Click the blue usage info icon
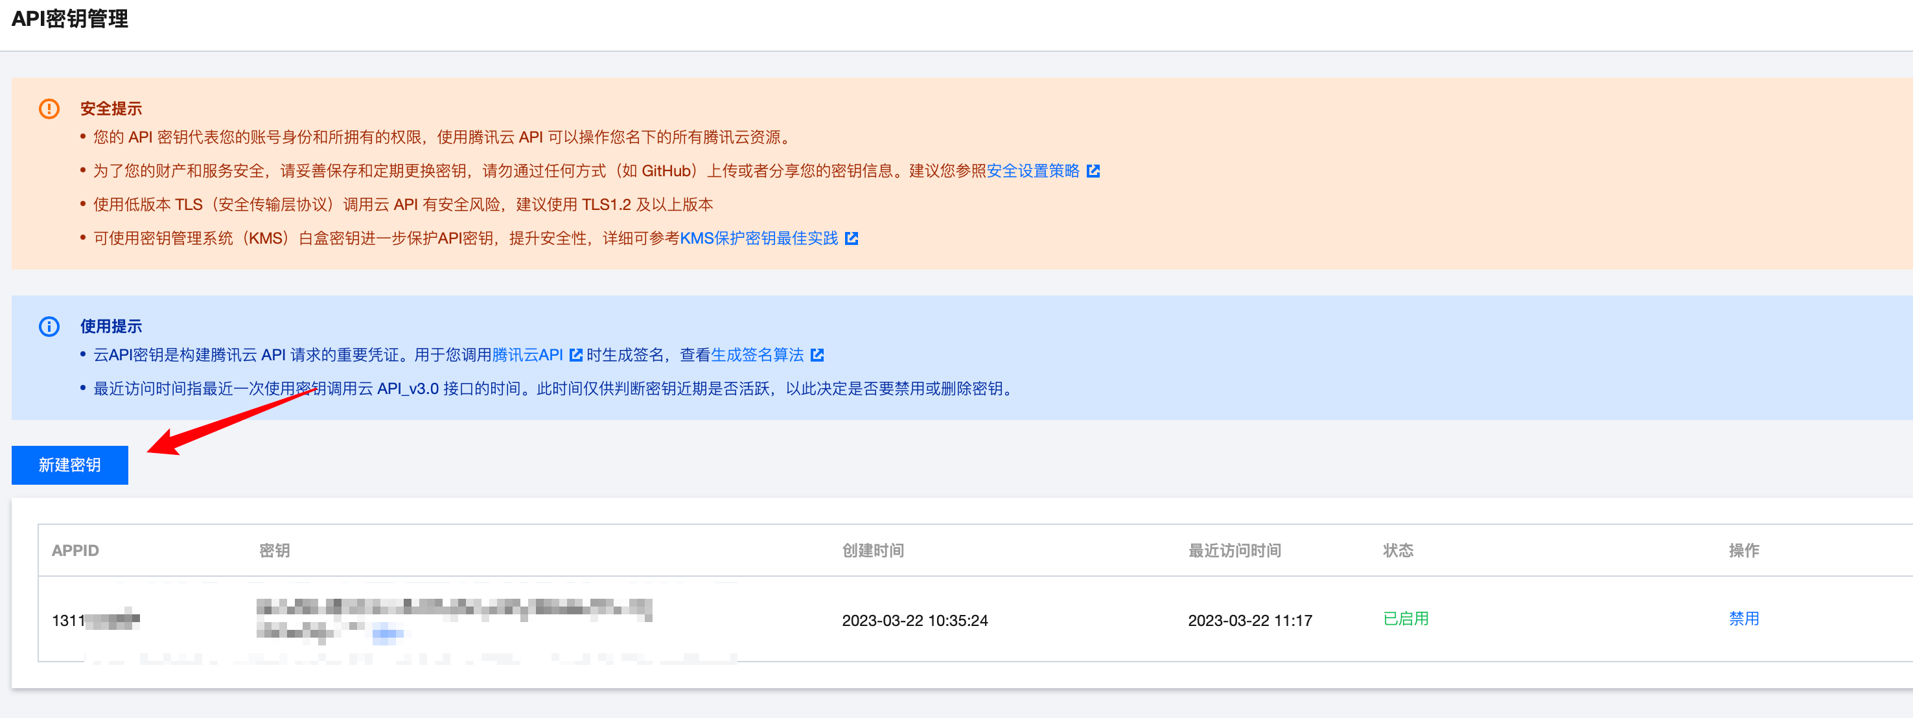This screenshot has width=1913, height=718. click(49, 327)
